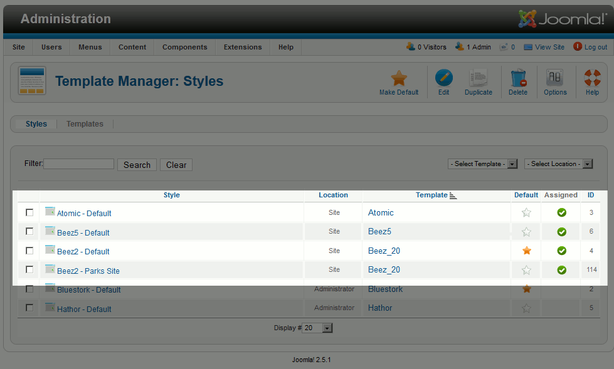Open the Help lifebuoy icon
Viewport: 614px width, 369px height.
[592, 79]
